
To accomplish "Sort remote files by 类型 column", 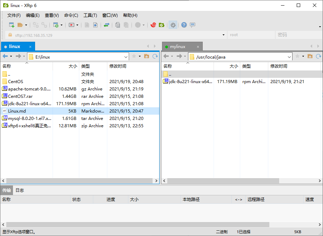I will [254, 66].
